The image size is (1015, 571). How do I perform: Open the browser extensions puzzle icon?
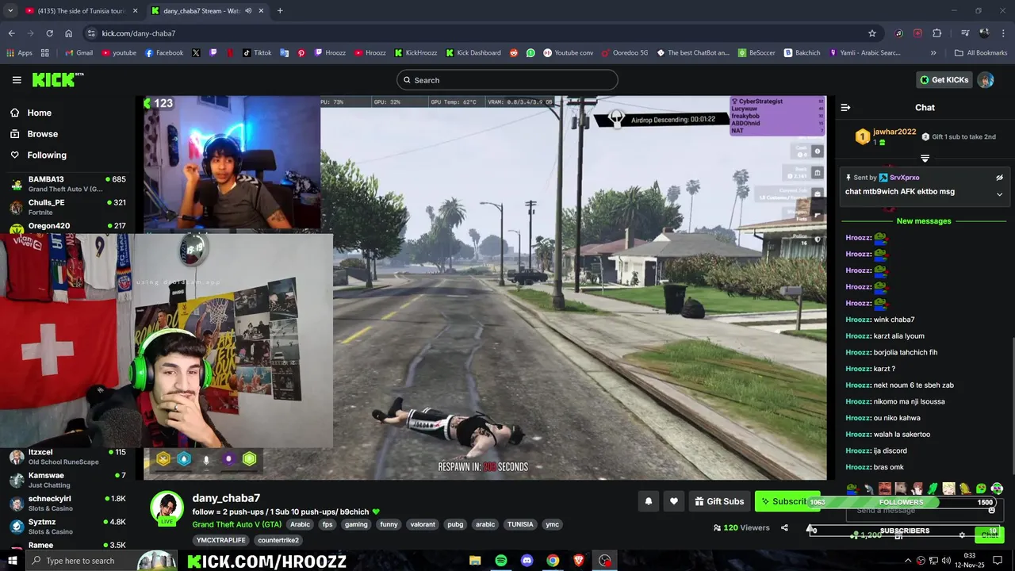coord(936,33)
